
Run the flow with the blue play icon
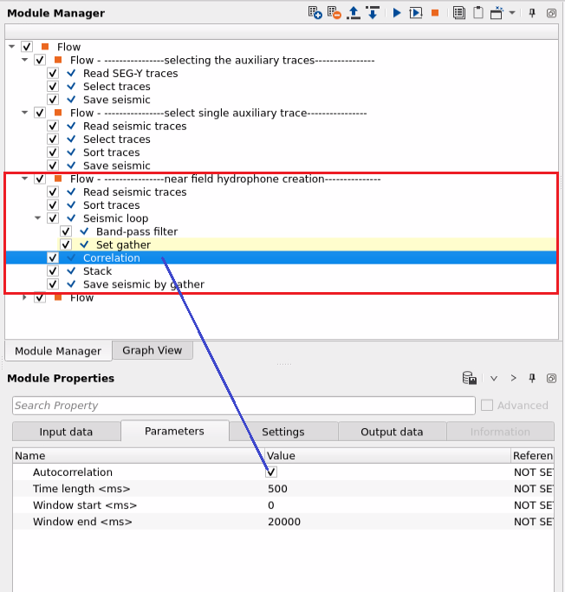pyautogui.click(x=397, y=13)
